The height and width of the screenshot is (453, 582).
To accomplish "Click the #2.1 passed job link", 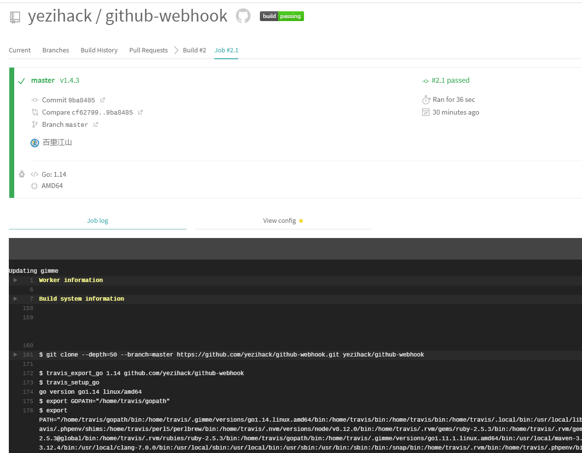I will (450, 80).
